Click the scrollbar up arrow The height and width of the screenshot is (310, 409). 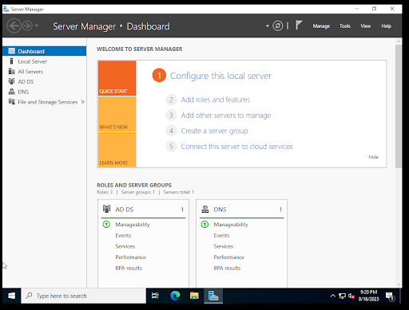click(399, 41)
